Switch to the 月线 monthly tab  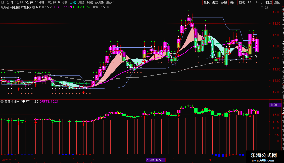point(90,2)
